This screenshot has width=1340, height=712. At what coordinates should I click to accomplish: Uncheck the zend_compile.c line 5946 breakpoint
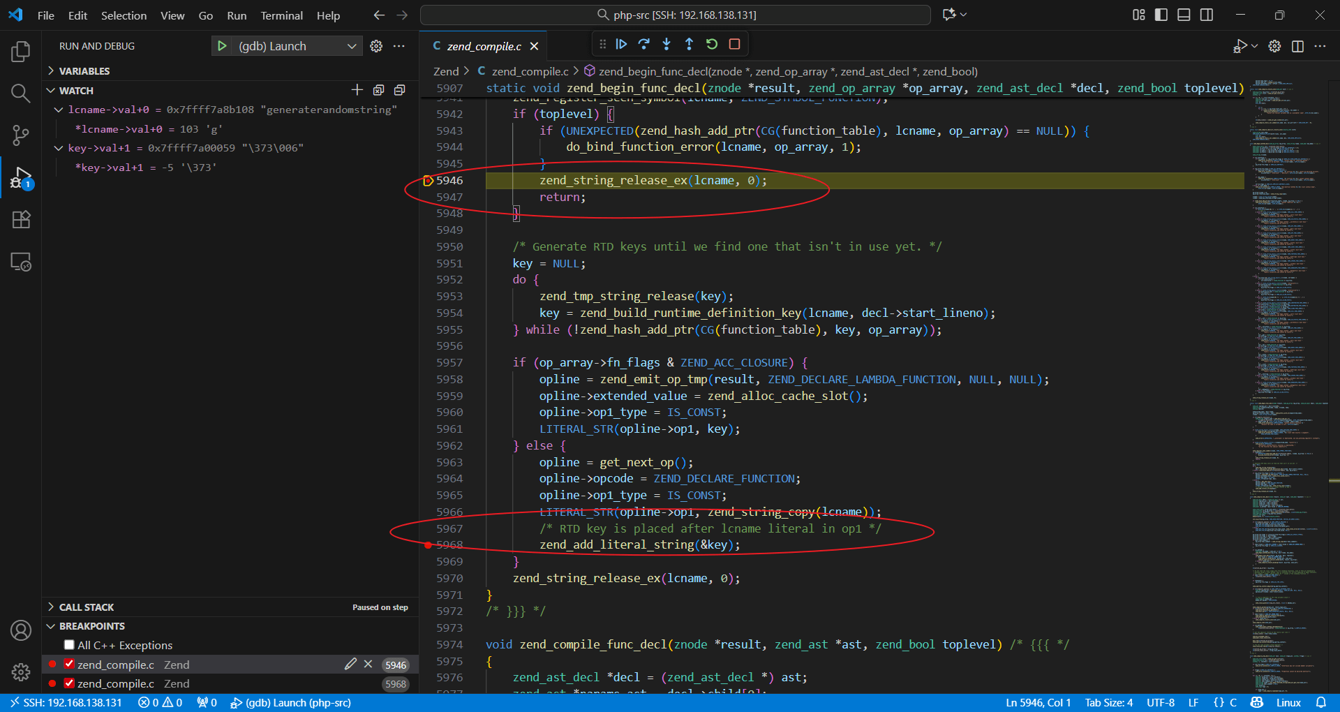tap(69, 665)
